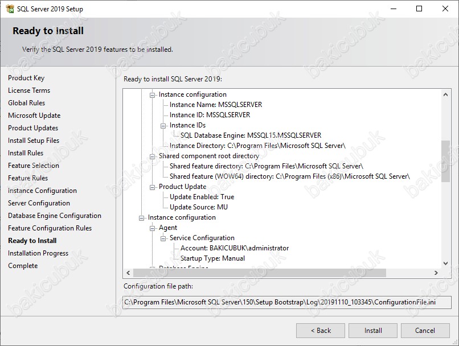
Task: Select the Shared feature directory row
Action: [x=267, y=166]
